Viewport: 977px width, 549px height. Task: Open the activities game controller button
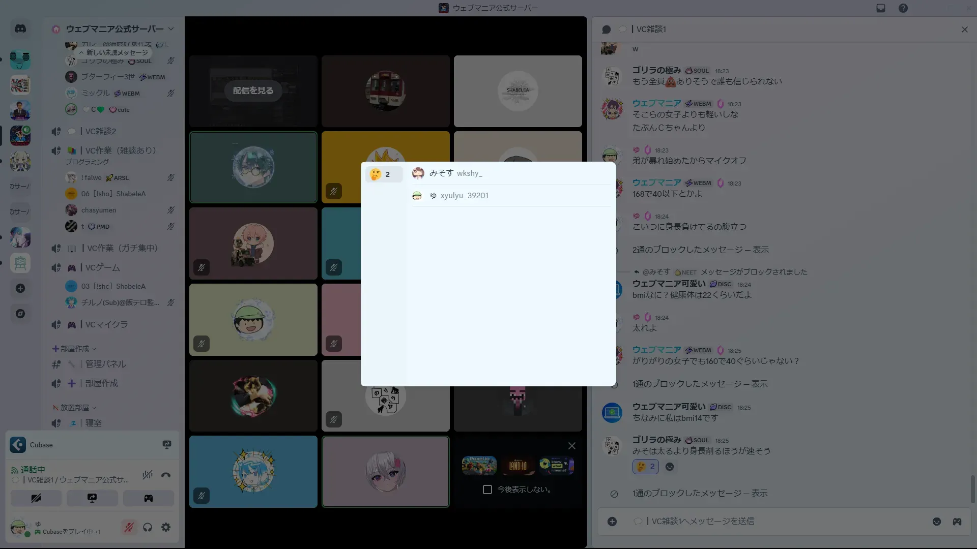[x=148, y=498]
